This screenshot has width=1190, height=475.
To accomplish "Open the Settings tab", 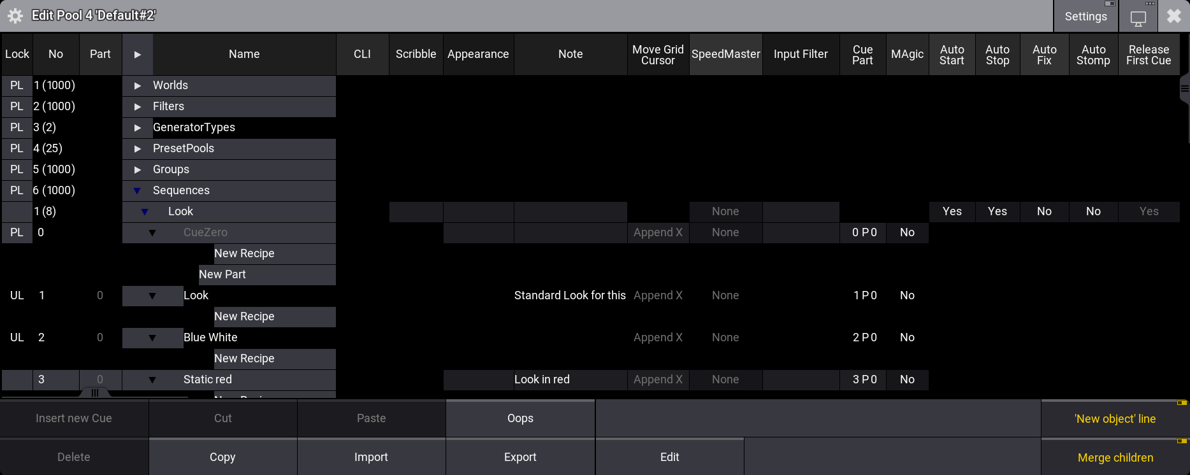I will click(x=1085, y=17).
